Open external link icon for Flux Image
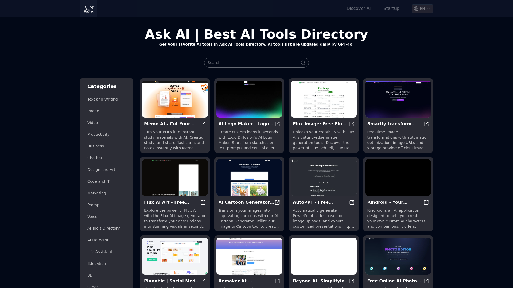Image resolution: width=513 pixels, height=288 pixels. pyautogui.click(x=352, y=124)
